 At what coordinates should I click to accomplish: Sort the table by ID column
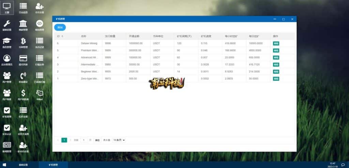62,36
